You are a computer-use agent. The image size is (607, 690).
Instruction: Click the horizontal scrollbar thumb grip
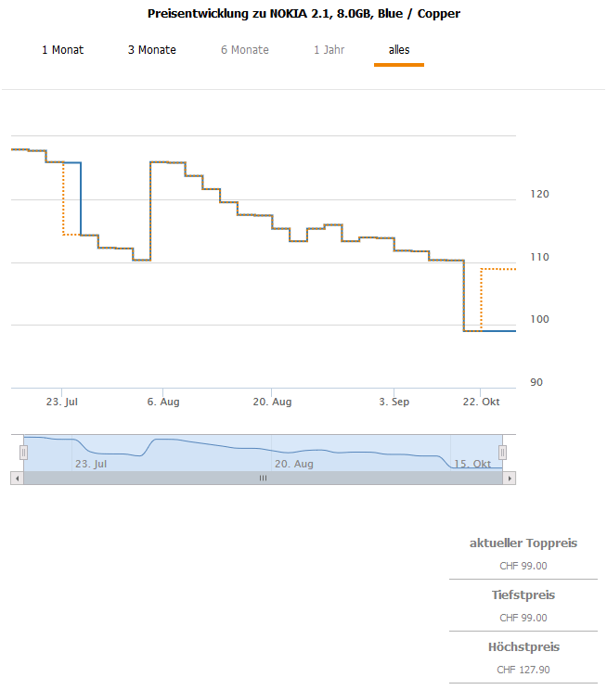coord(263,478)
